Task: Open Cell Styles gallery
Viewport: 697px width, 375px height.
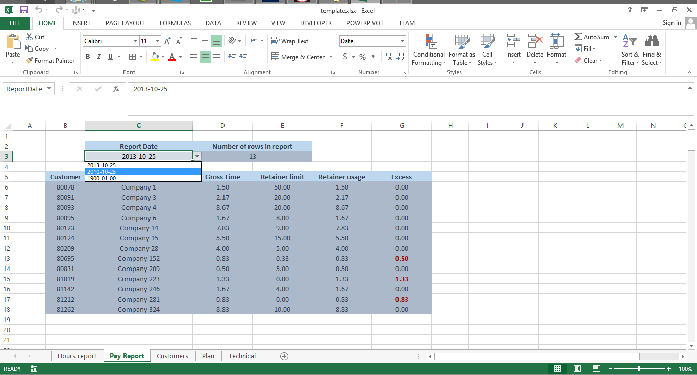Action: click(x=487, y=49)
